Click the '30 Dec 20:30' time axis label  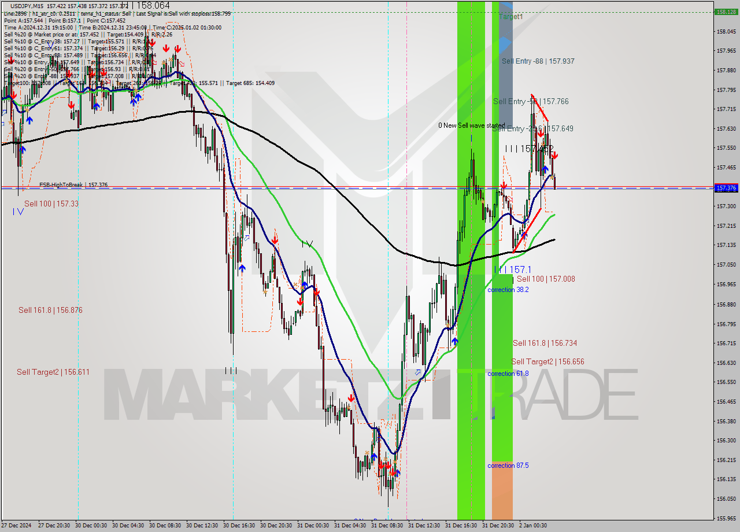(276, 526)
